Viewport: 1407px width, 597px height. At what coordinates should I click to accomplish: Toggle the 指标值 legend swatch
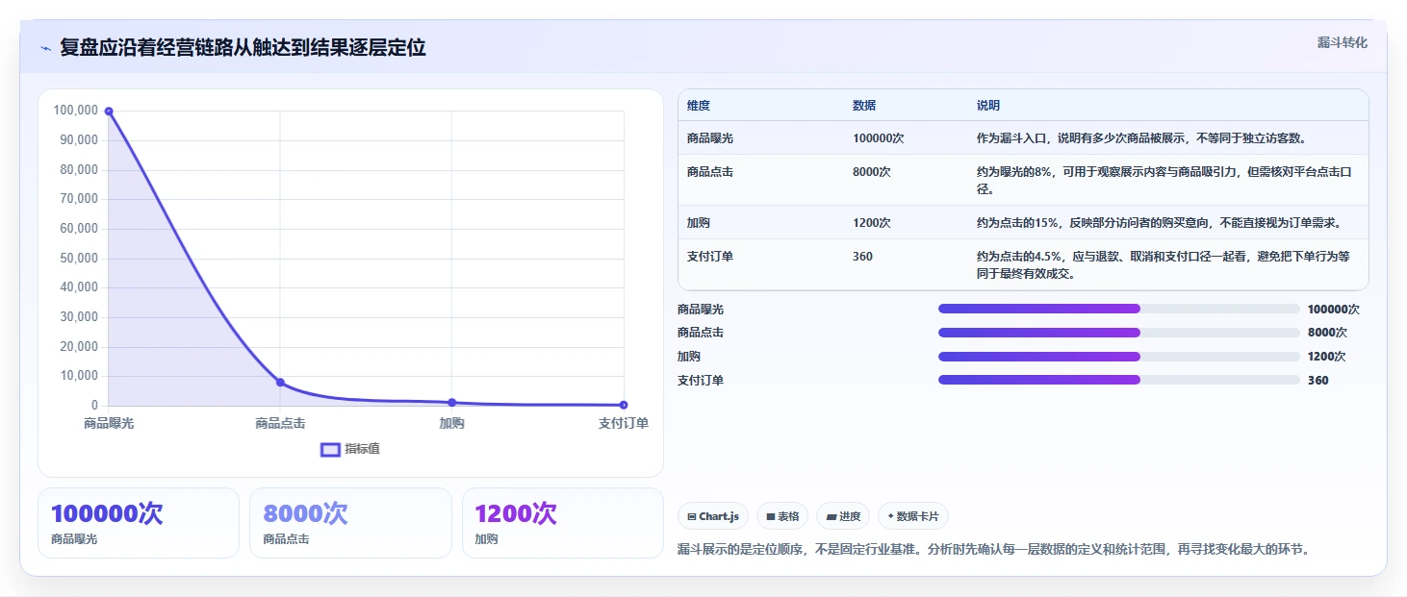[x=330, y=449]
